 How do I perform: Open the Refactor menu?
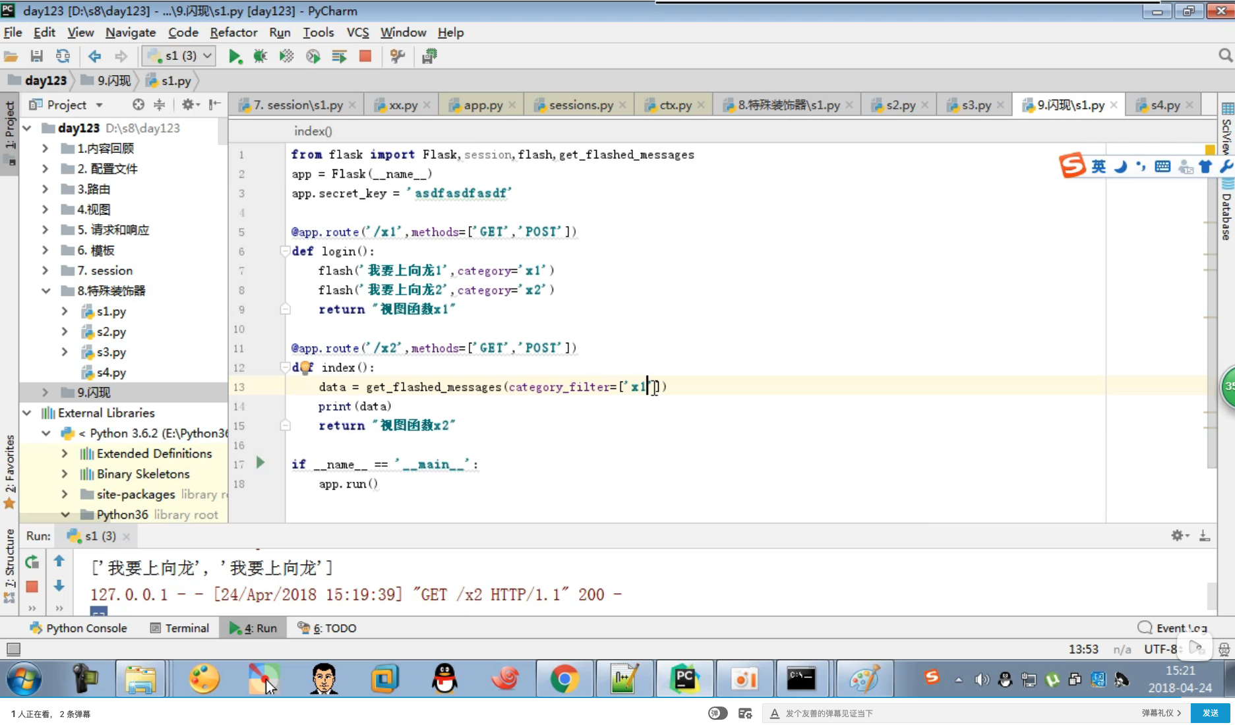coord(233,32)
